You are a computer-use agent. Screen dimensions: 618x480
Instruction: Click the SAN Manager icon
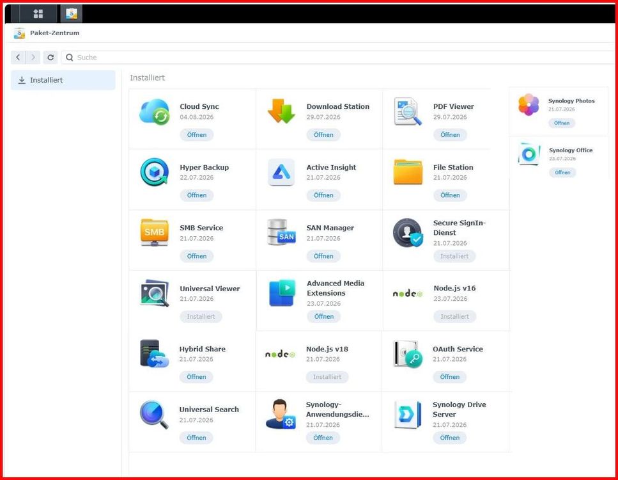click(281, 232)
